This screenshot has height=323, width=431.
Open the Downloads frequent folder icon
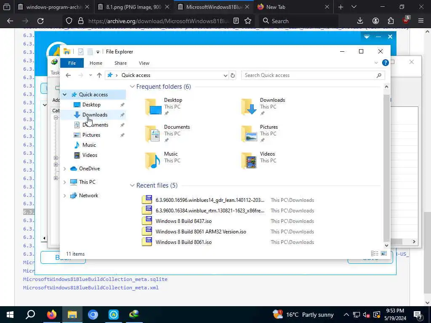(x=249, y=106)
